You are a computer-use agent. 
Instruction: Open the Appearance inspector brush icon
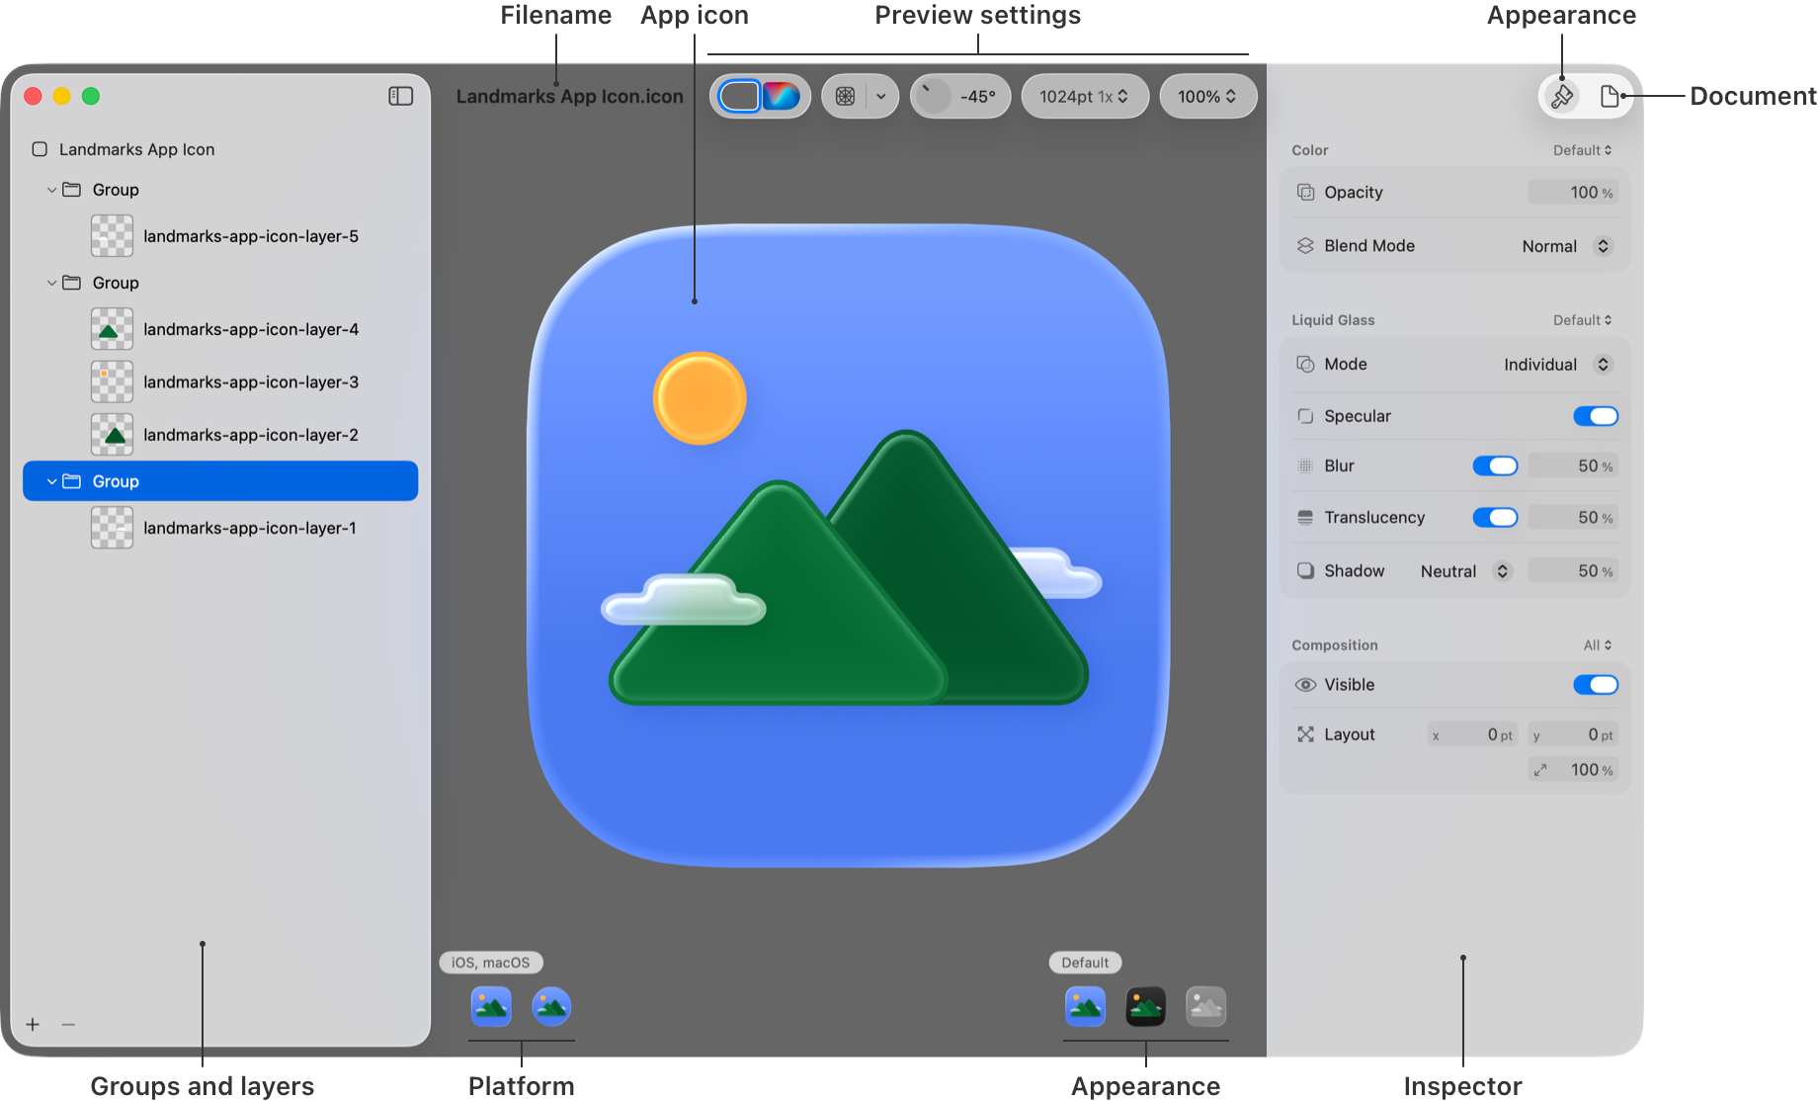click(x=1562, y=97)
